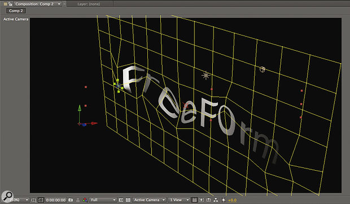Toggle the transparency grid
This screenshot has height=204, width=350.
(128, 200)
